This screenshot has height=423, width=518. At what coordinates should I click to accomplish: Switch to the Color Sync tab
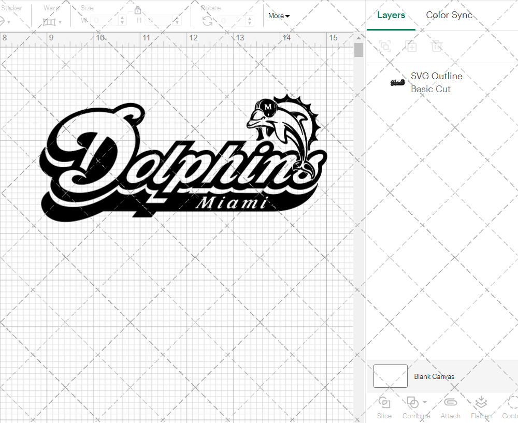[449, 15]
